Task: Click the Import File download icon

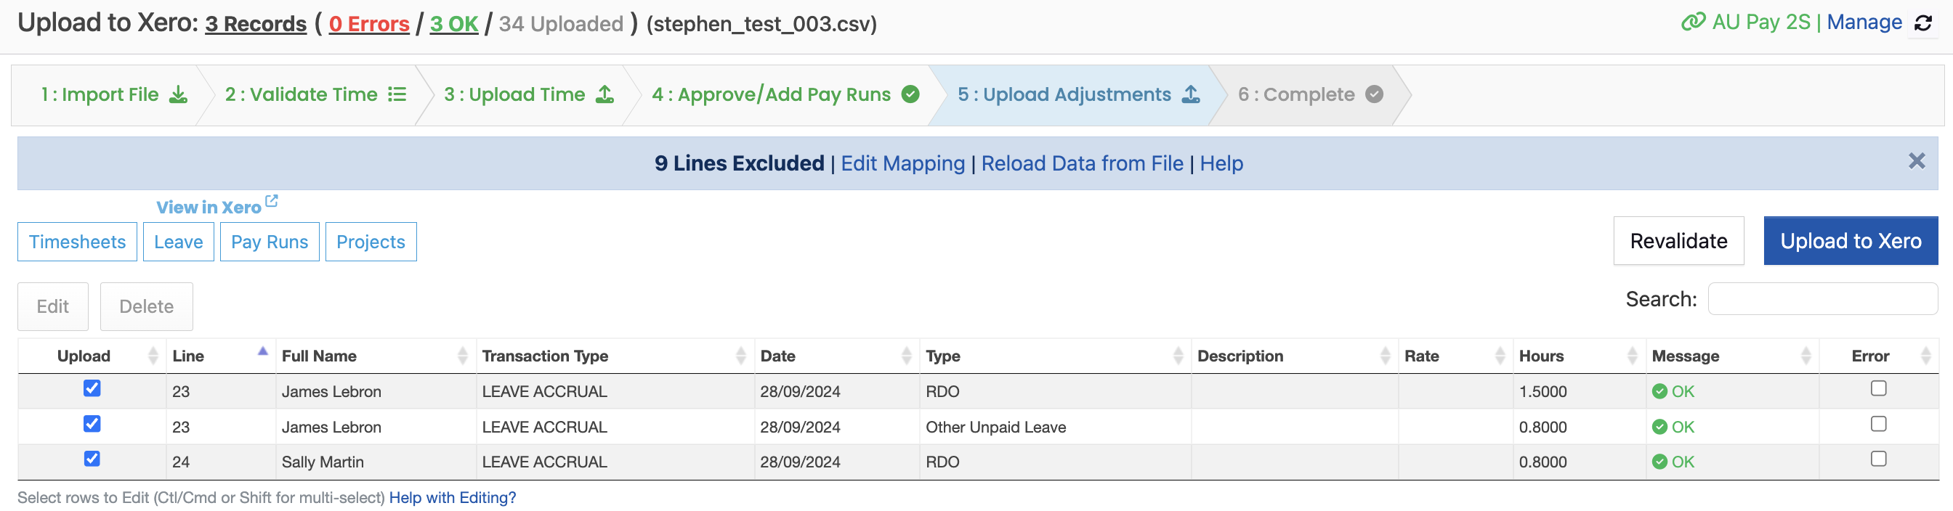Action: click(178, 94)
